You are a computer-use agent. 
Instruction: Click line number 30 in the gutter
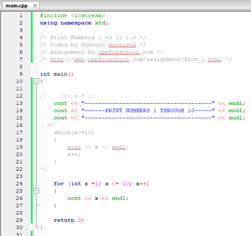(19, 227)
